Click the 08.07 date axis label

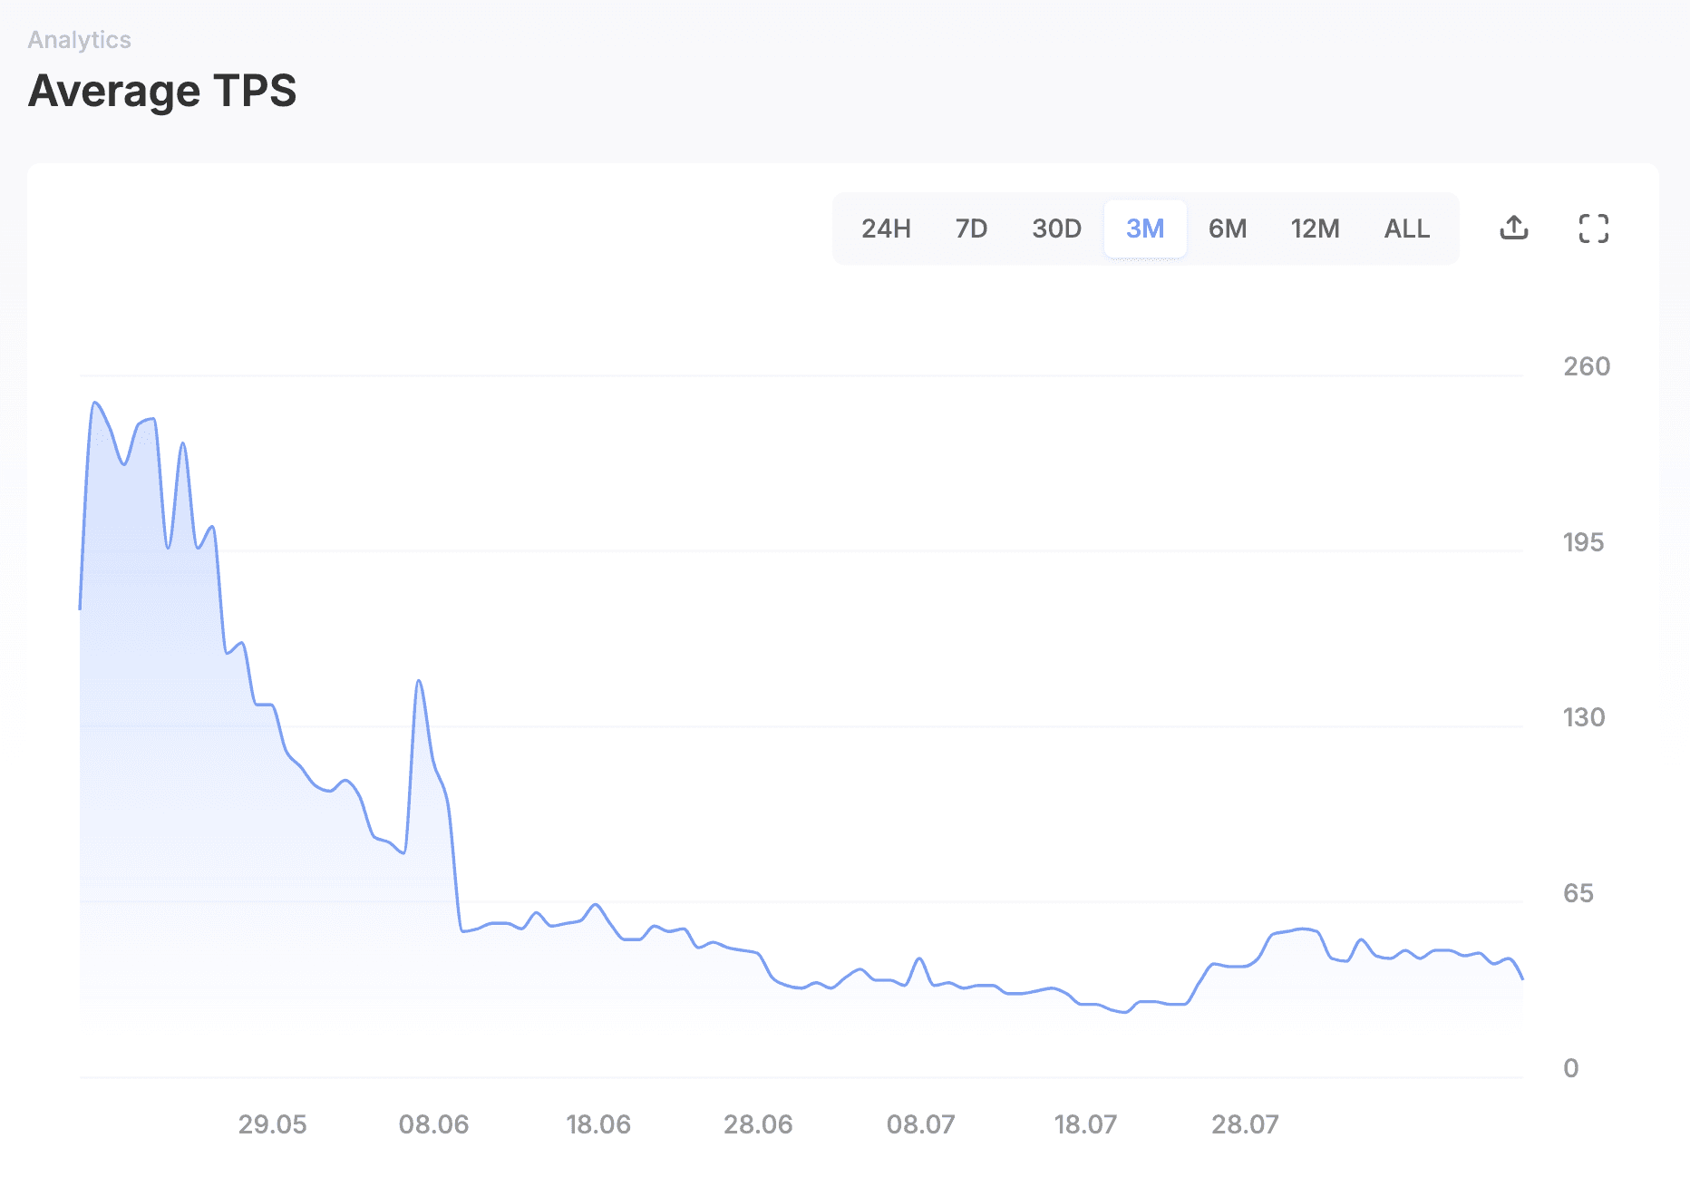pyautogui.click(x=920, y=1124)
